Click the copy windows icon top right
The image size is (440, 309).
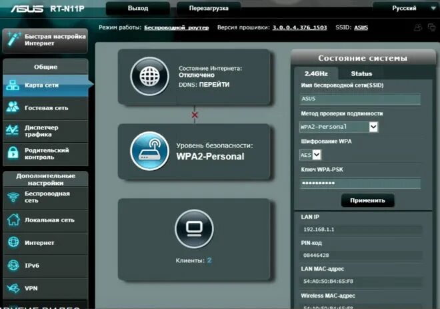pyautogui.click(x=431, y=27)
